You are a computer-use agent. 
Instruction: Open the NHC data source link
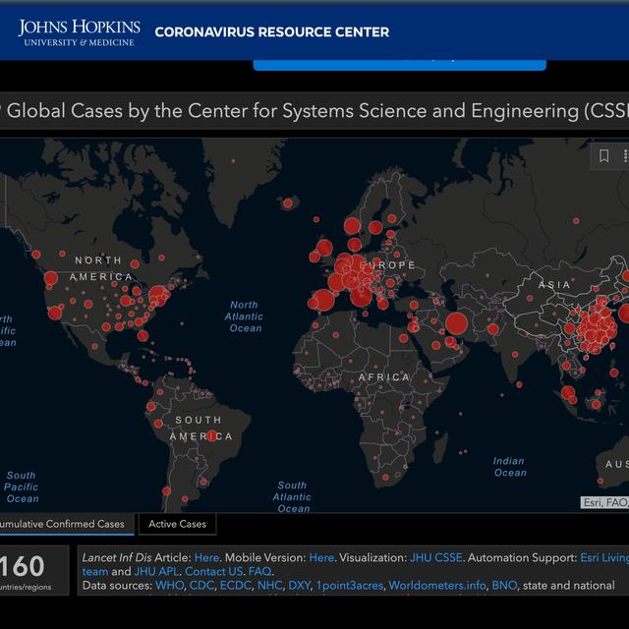point(269,586)
